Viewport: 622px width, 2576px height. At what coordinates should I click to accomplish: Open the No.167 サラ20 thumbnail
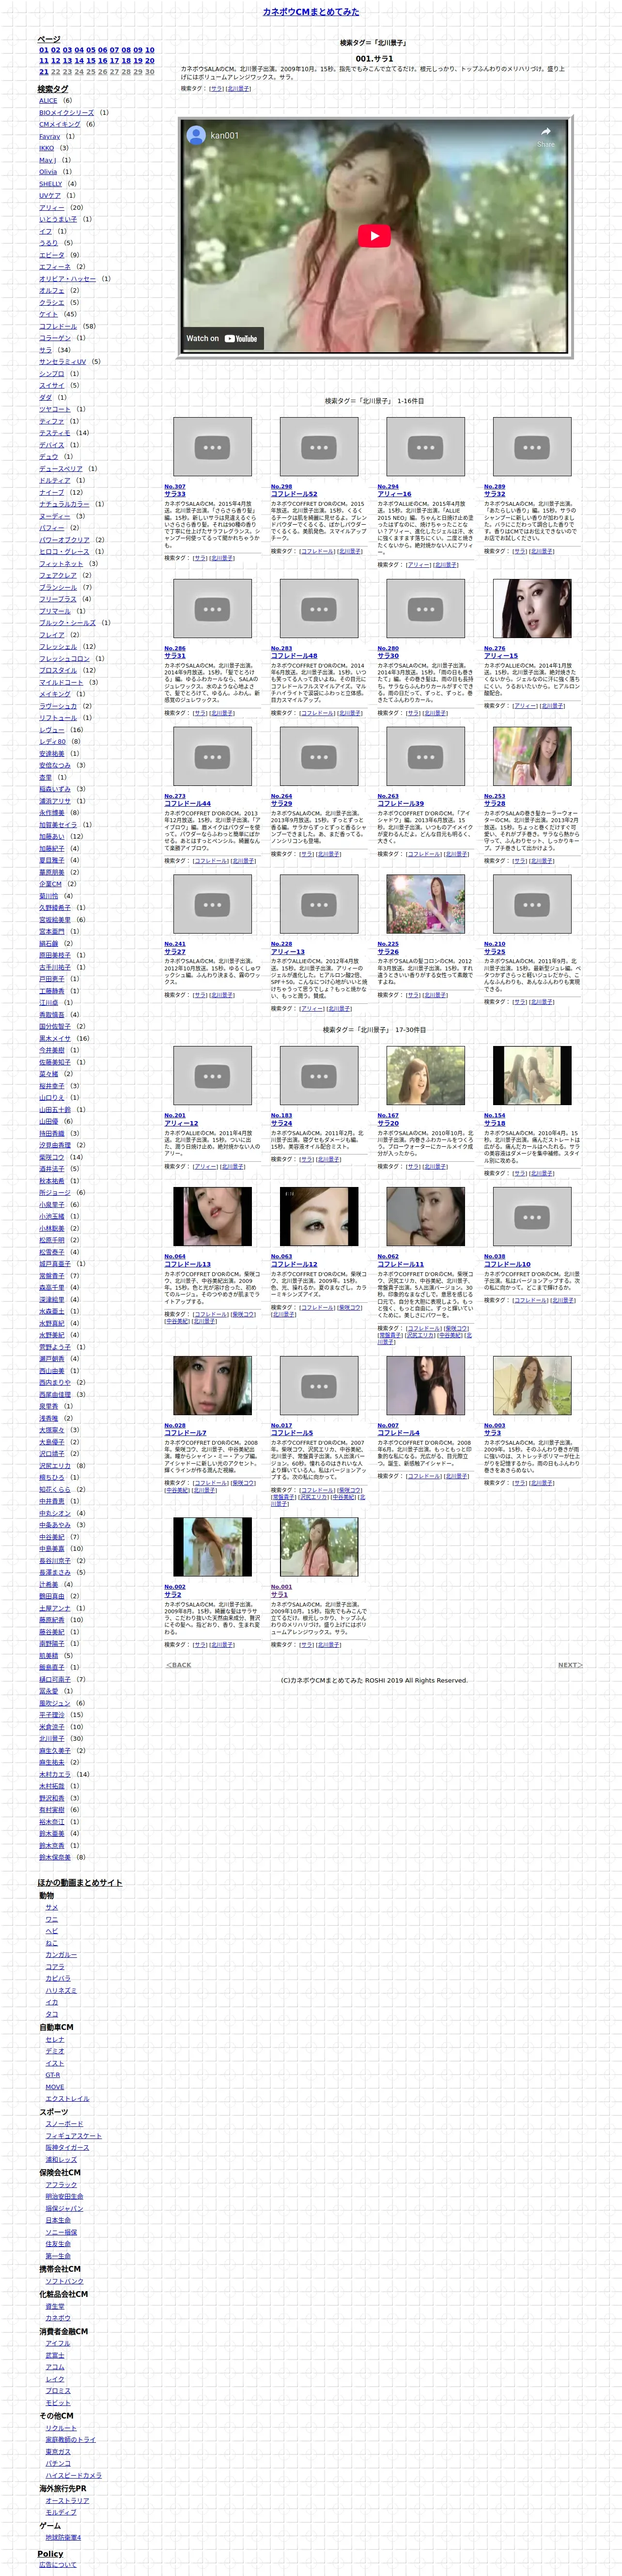(x=425, y=1076)
